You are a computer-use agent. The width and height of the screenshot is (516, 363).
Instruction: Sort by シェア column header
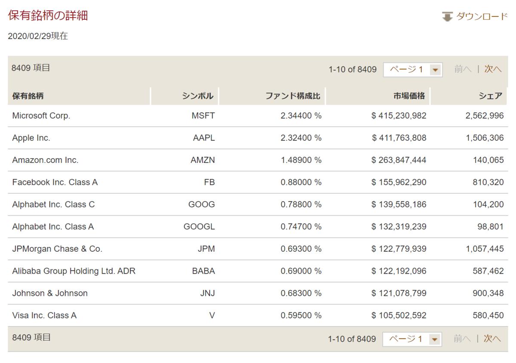[x=490, y=96]
